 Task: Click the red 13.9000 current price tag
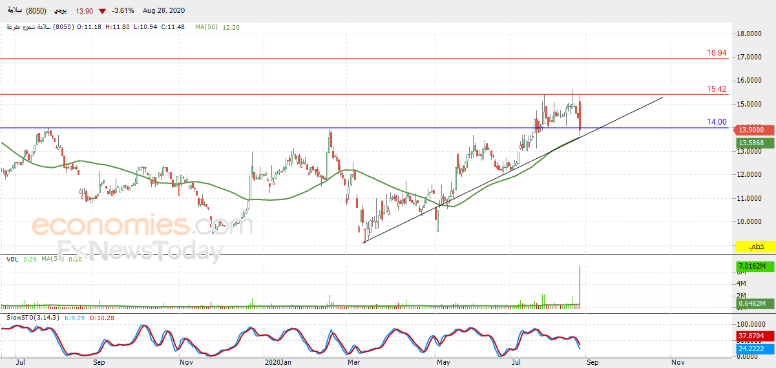(755, 130)
